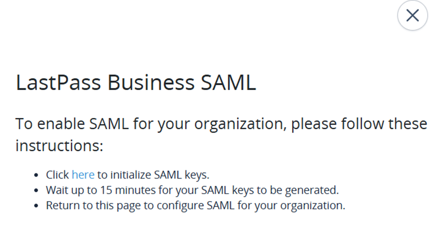Click the word "instructions:" below the heading
431x249 pixels.
click(59, 145)
